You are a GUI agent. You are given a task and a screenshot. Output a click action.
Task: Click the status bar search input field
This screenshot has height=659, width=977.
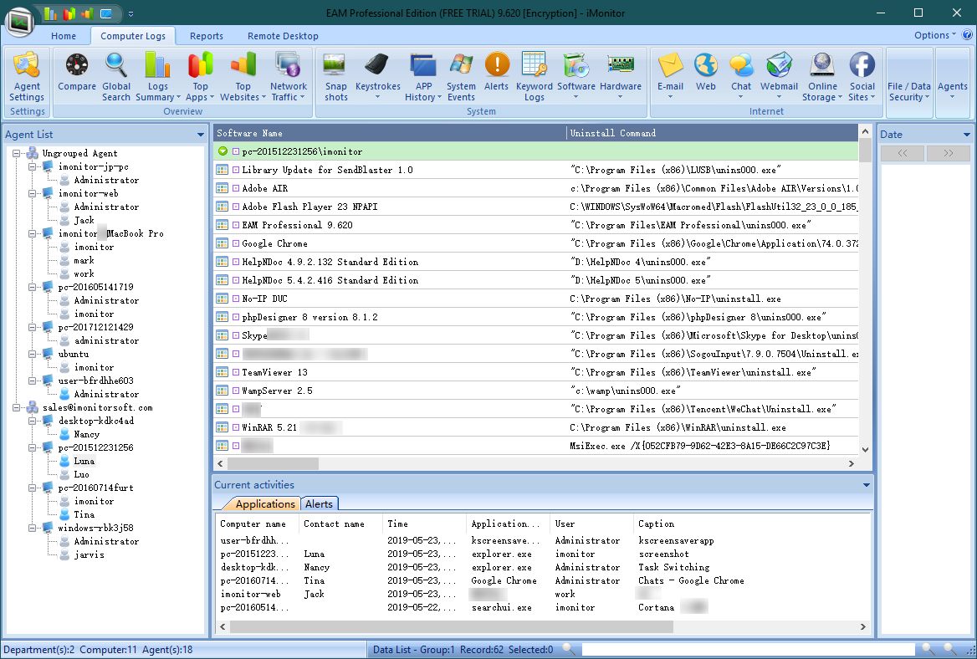(748, 649)
